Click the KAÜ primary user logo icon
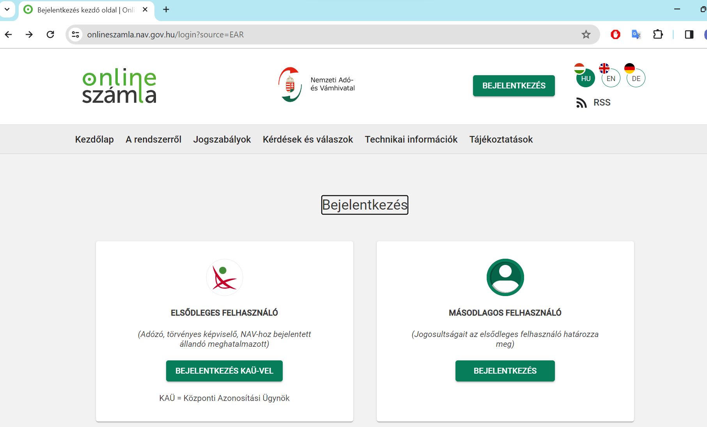Screen dimensions: 707x427 pyautogui.click(x=224, y=277)
